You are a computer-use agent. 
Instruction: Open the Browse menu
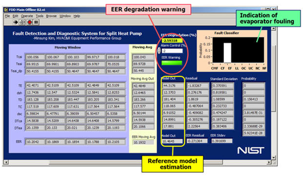point(51,16)
